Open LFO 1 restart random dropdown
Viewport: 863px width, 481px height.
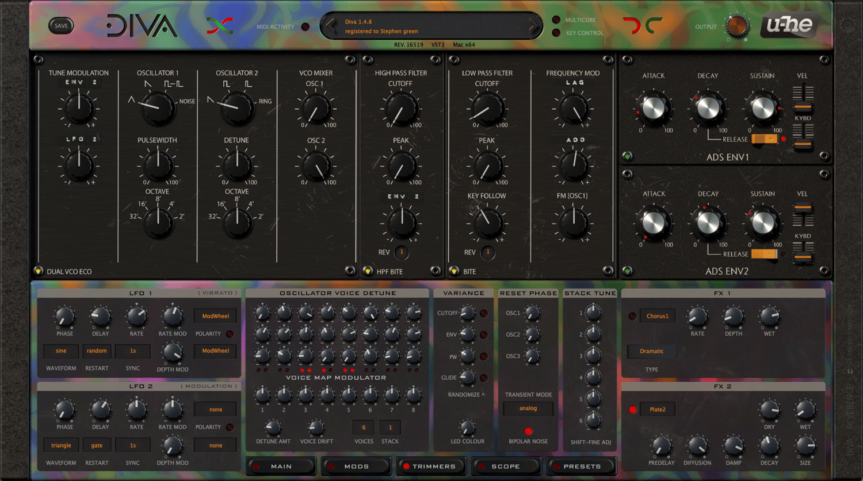[97, 351]
